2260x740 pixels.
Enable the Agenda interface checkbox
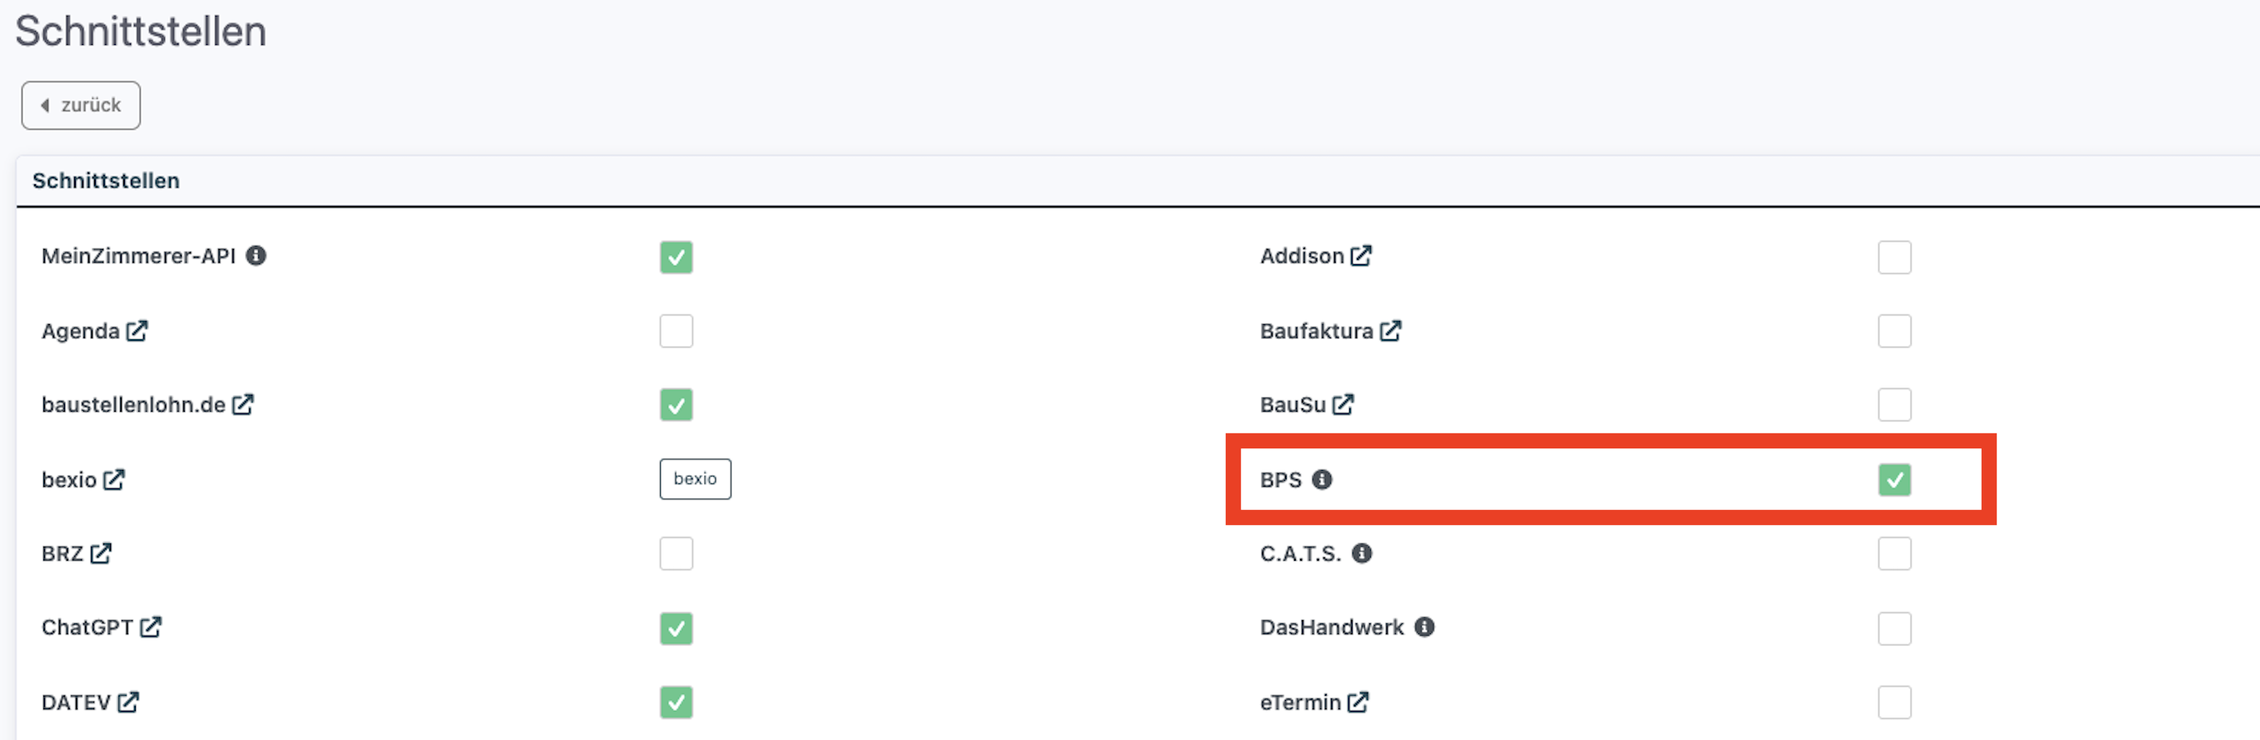(x=676, y=331)
